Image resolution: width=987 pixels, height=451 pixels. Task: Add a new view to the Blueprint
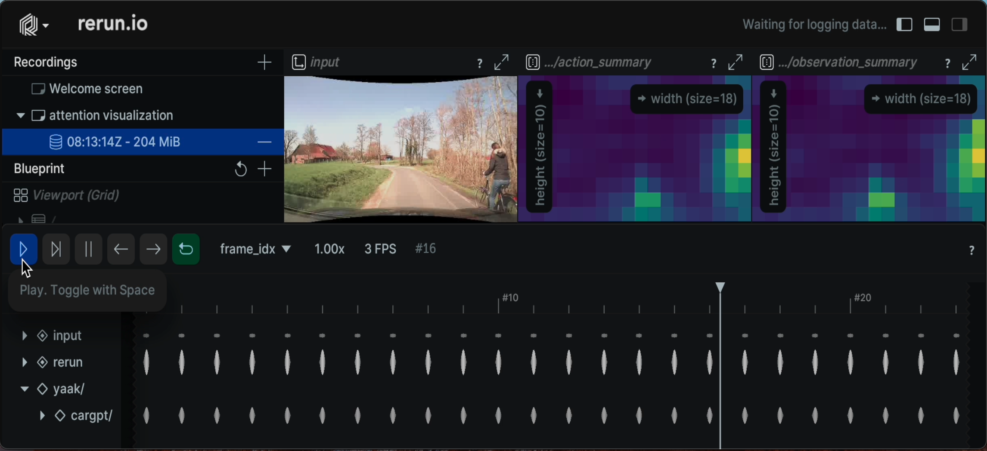264,169
